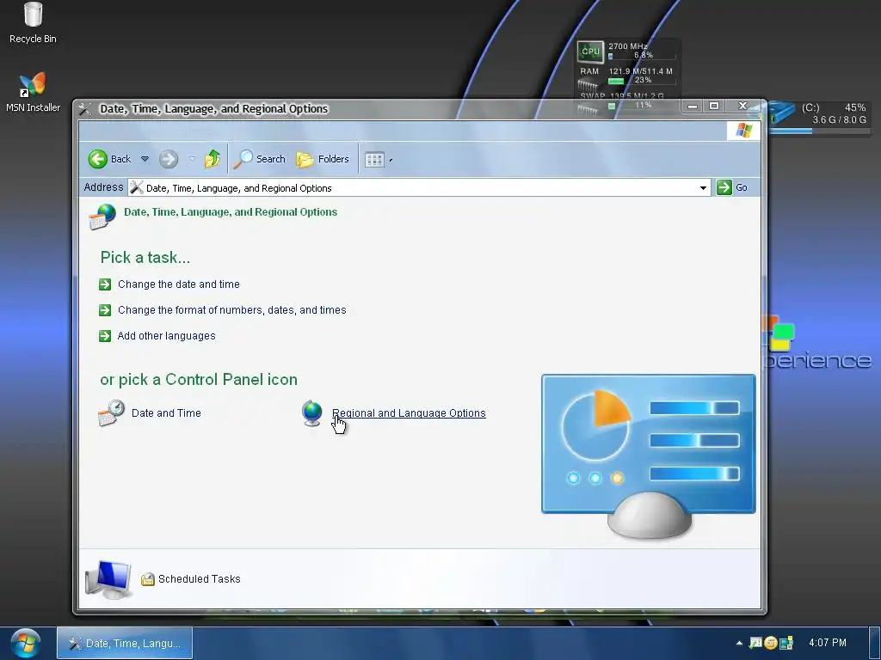Click the greyed Forward arrow button
This screenshot has height=660, width=881.
tap(169, 159)
